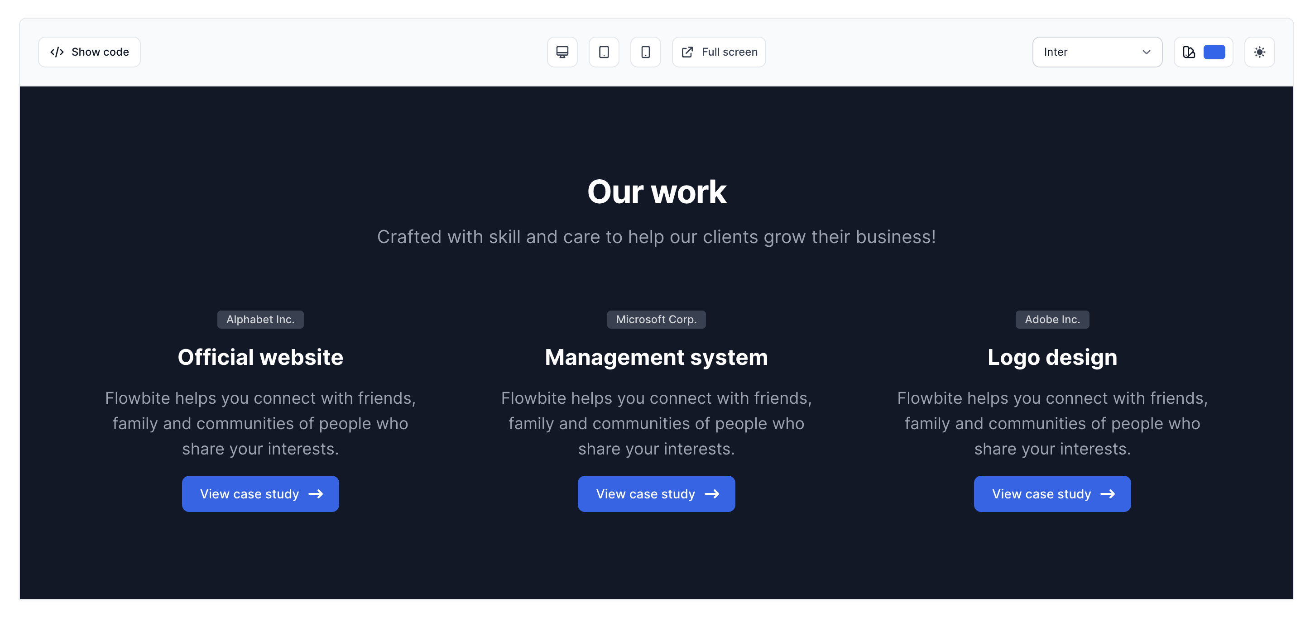The width and height of the screenshot is (1315, 622).
Task: Click the tablet view icon
Action: pos(604,52)
